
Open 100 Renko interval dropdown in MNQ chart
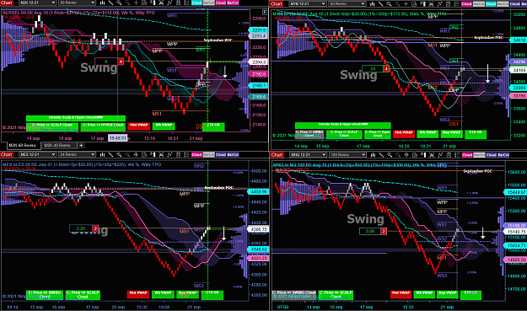coord(348,155)
